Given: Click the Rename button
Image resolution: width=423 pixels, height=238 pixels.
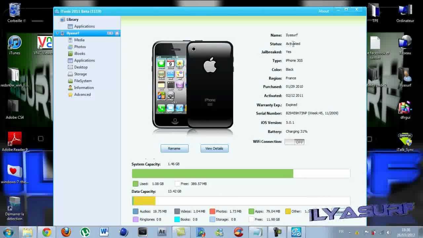Looking at the screenshot, I should click(x=174, y=148).
